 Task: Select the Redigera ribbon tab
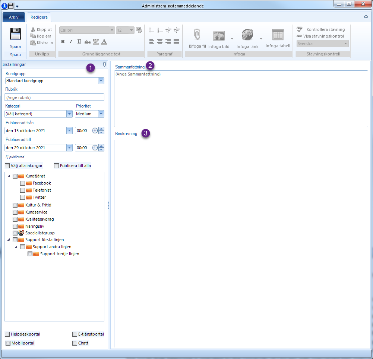coord(39,17)
